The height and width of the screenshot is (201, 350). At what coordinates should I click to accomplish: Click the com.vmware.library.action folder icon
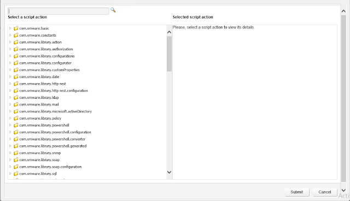[16, 42]
